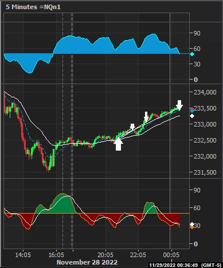The image size is (223, 268).
Task: Click the chart title "5 Minutes =NQn1"
Action: pyautogui.click(x=33, y=7)
